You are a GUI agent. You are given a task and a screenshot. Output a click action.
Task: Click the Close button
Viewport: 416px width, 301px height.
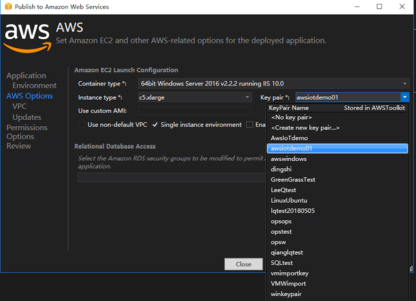pos(243,264)
